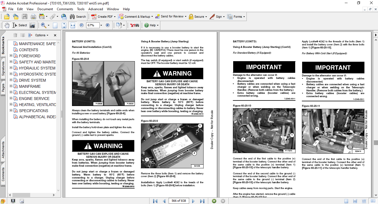The width and height of the screenshot is (378, 204).
Task: Click the expand current bookmark icon
Action: coord(30,35)
